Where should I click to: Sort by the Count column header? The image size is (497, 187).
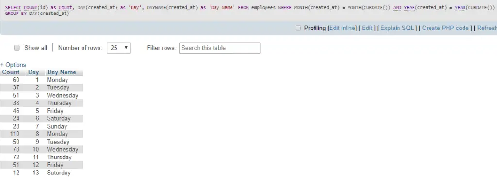11,72
